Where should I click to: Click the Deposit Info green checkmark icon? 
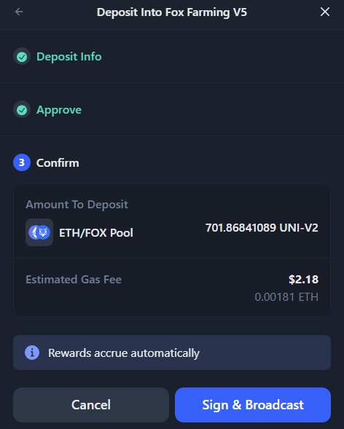tap(22, 57)
